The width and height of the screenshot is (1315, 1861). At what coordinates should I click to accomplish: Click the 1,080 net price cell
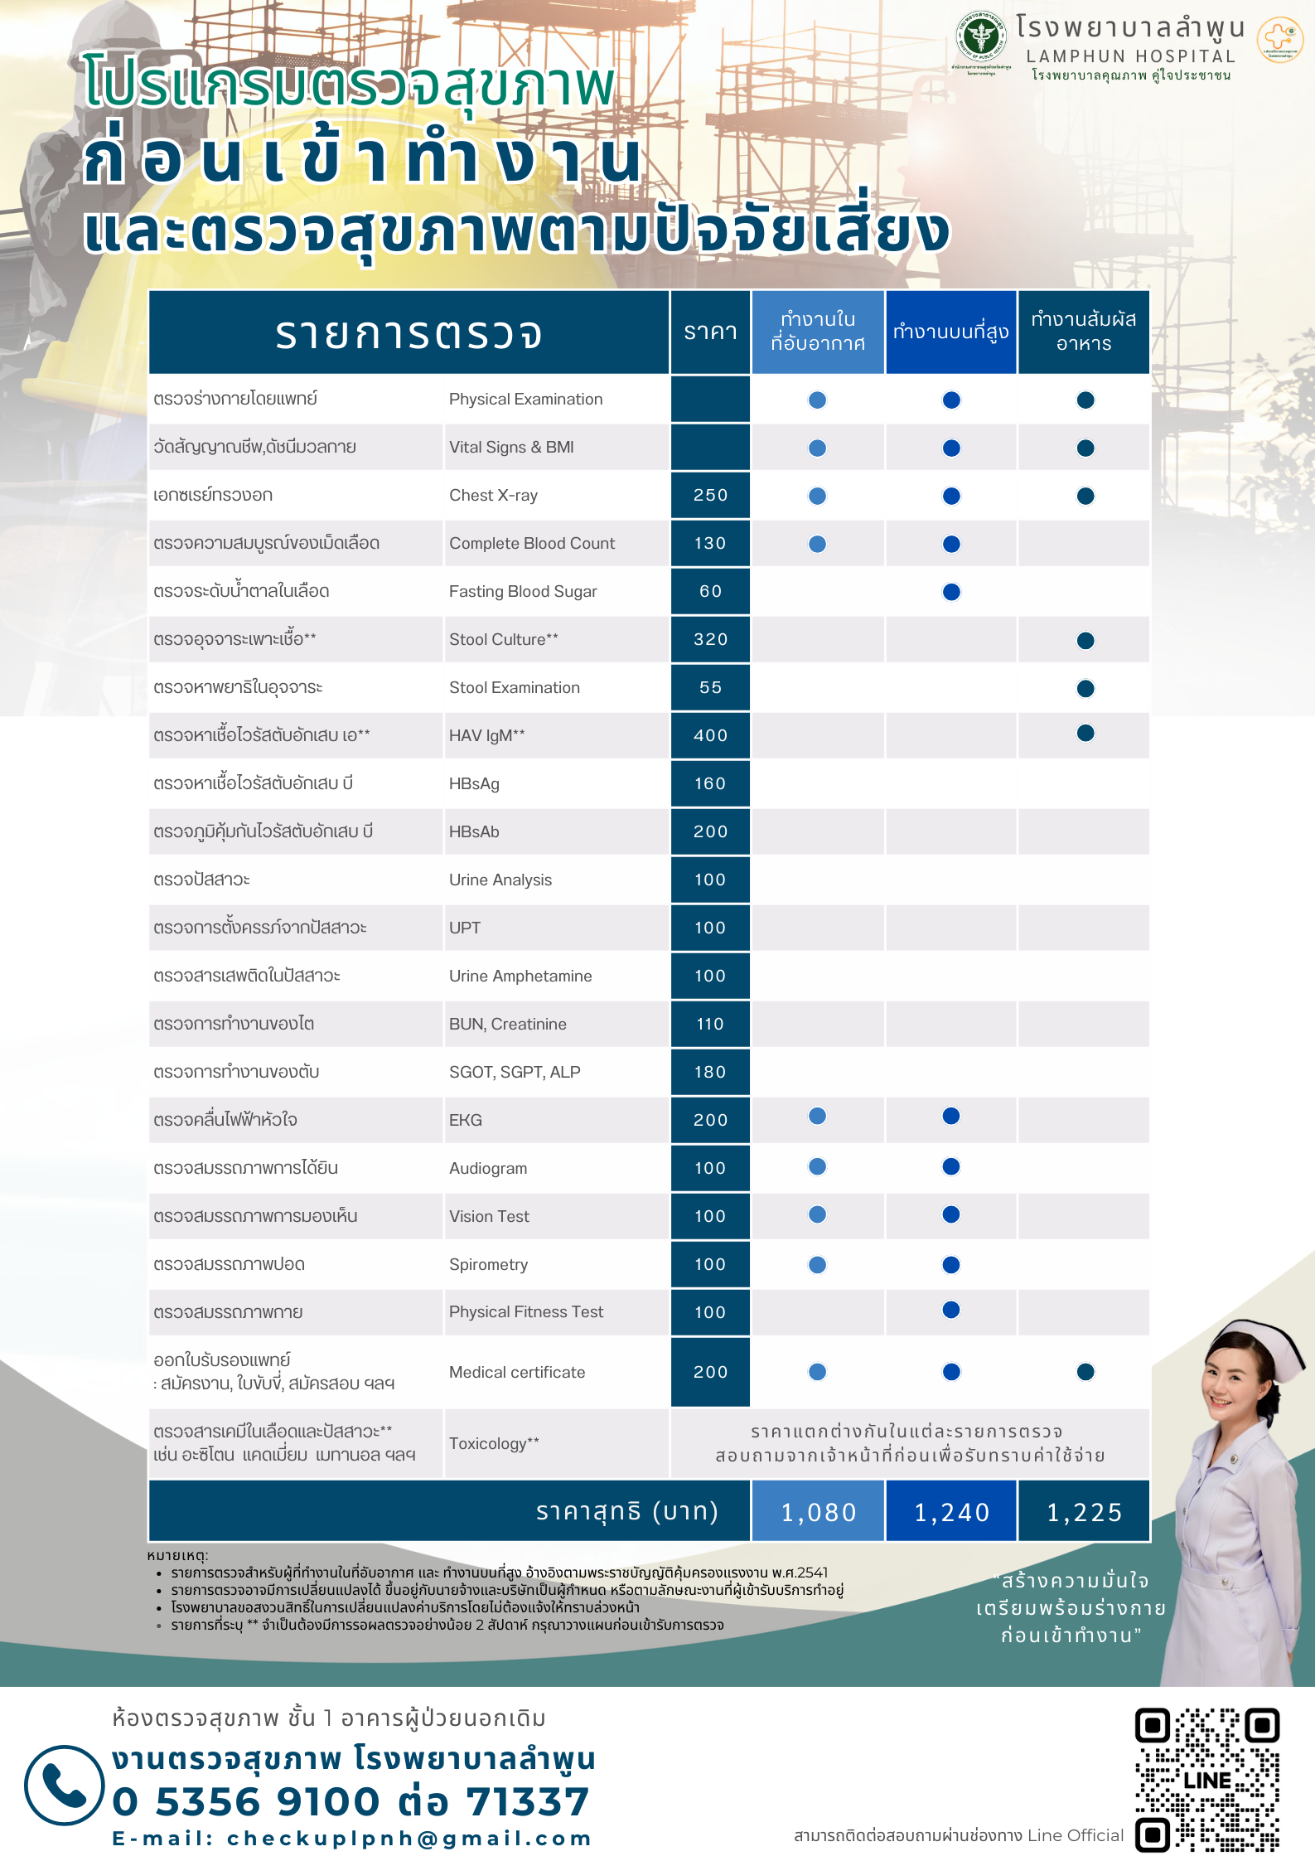tap(817, 1512)
